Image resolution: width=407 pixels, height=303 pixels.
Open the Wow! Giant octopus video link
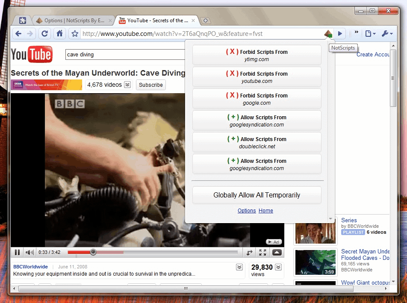coord(365,282)
